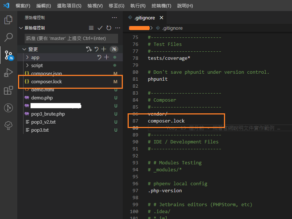
Task: Click the '# Composer' comment line
Action: point(162,100)
